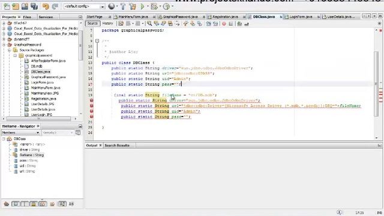Click the Clean and Build icon
The height and width of the screenshot is (216, 384).
pos(133,7)
